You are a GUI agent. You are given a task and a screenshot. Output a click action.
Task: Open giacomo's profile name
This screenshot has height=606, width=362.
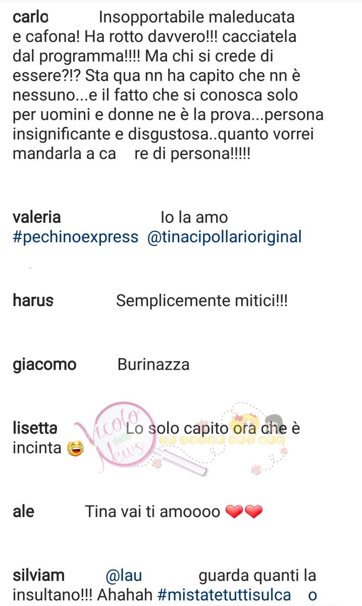(44, 365)
